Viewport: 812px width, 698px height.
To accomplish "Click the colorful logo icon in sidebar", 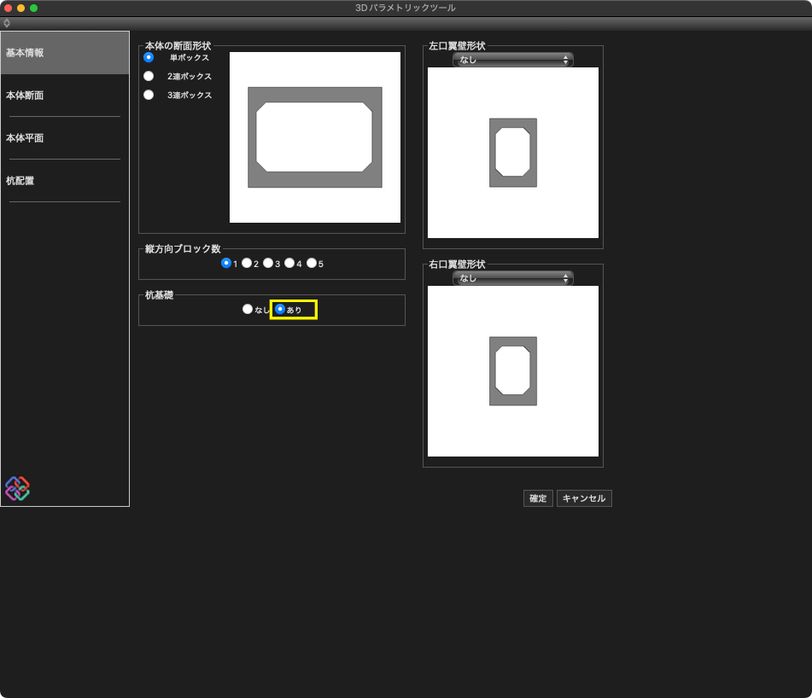I will click(x=17, y=488).
